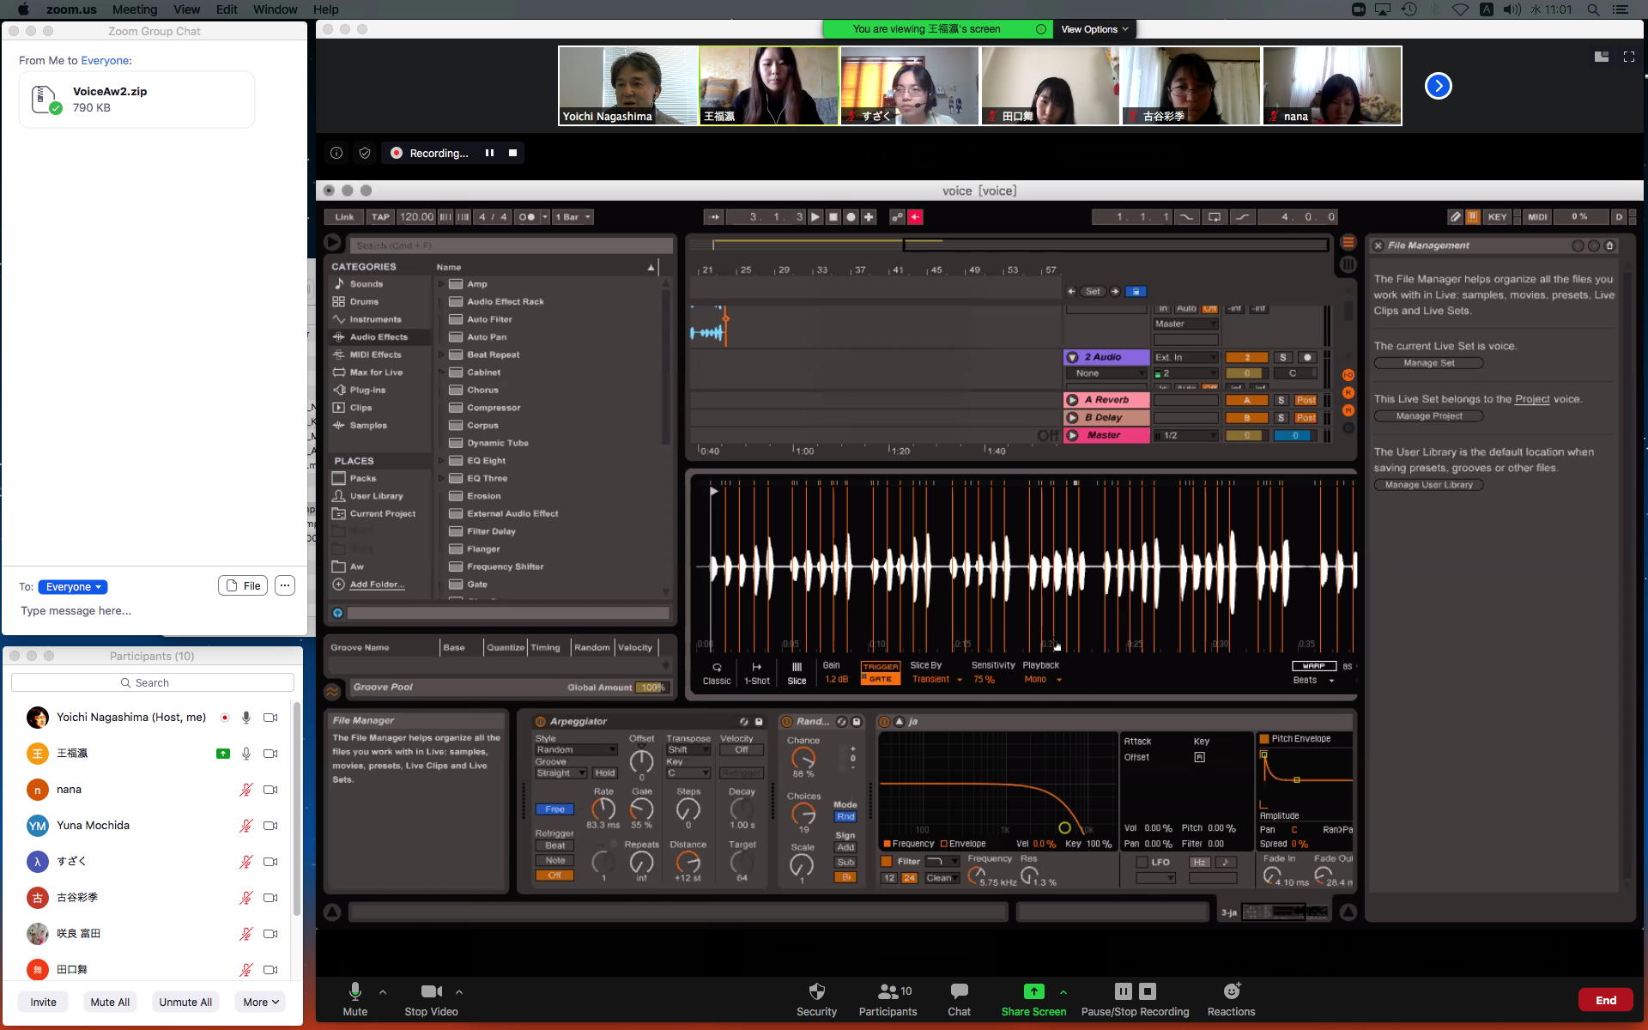Click the Mute All button

(110, 1002)
